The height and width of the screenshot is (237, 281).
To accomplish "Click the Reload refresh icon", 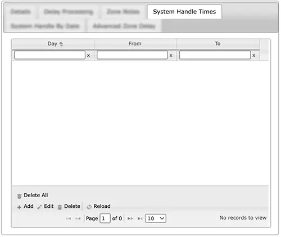I will [x=89, y=207].
